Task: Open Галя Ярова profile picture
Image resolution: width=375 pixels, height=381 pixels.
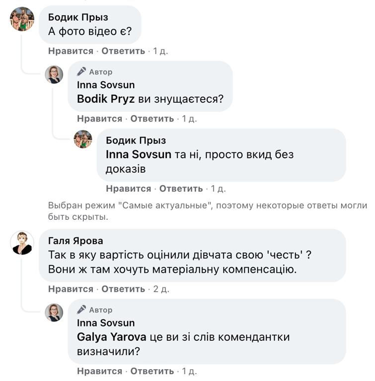Action: pos(22,243)
